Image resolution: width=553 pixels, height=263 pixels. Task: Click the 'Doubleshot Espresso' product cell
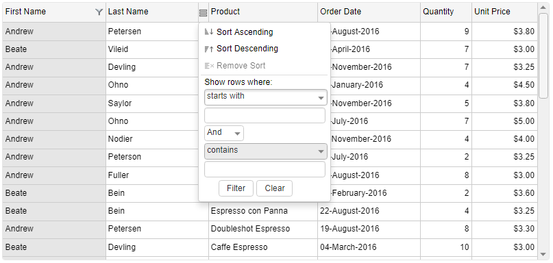click(x=263, y=229)
